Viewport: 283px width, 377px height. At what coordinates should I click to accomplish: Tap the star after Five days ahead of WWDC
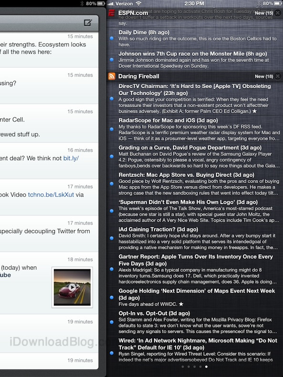pyautogui.click(x=181, y=304)
